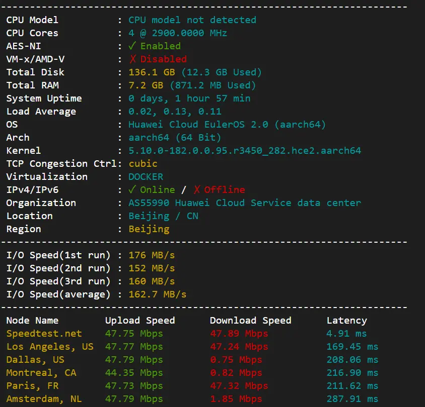The image size is (425, 407).
Task: Select the Dallas, US upload speed value
Action: [134, 359]
